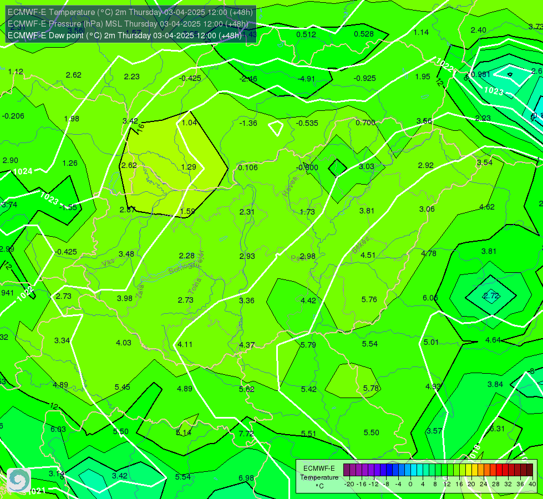Click the dew point value 2.98

307,256
